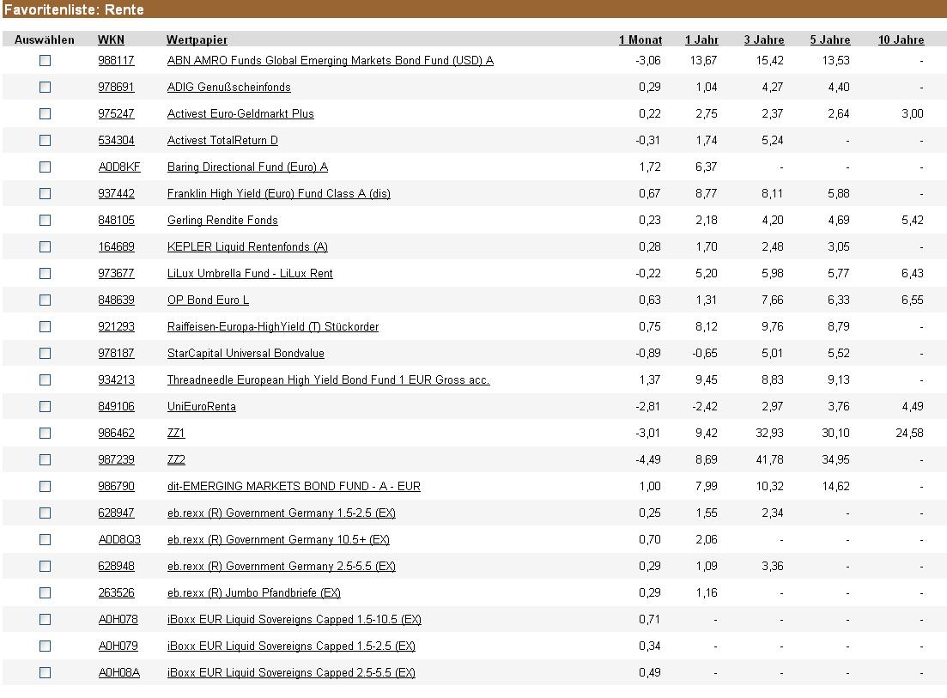The height and width of the screenshot is (698, 947).
Task: Tick checkbox next to OP Bond Euro L
Action: coord(45,300)
